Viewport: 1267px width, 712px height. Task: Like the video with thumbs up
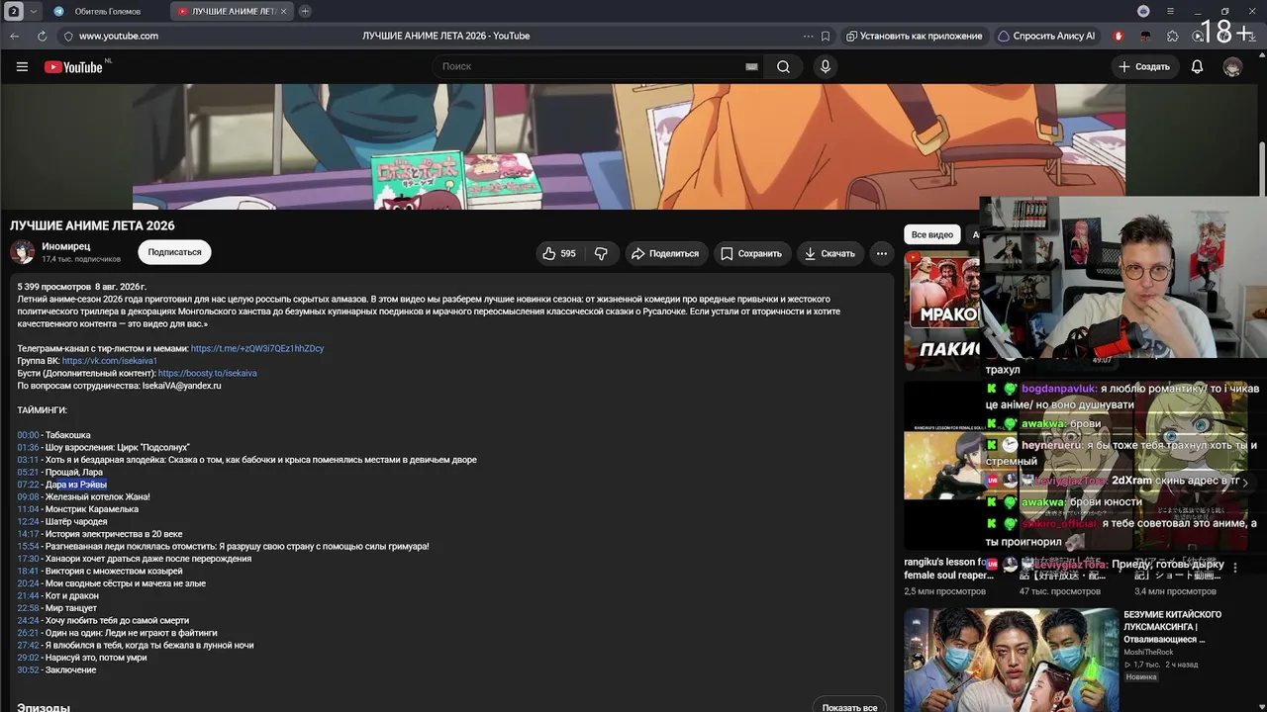(x=559, y=254)
